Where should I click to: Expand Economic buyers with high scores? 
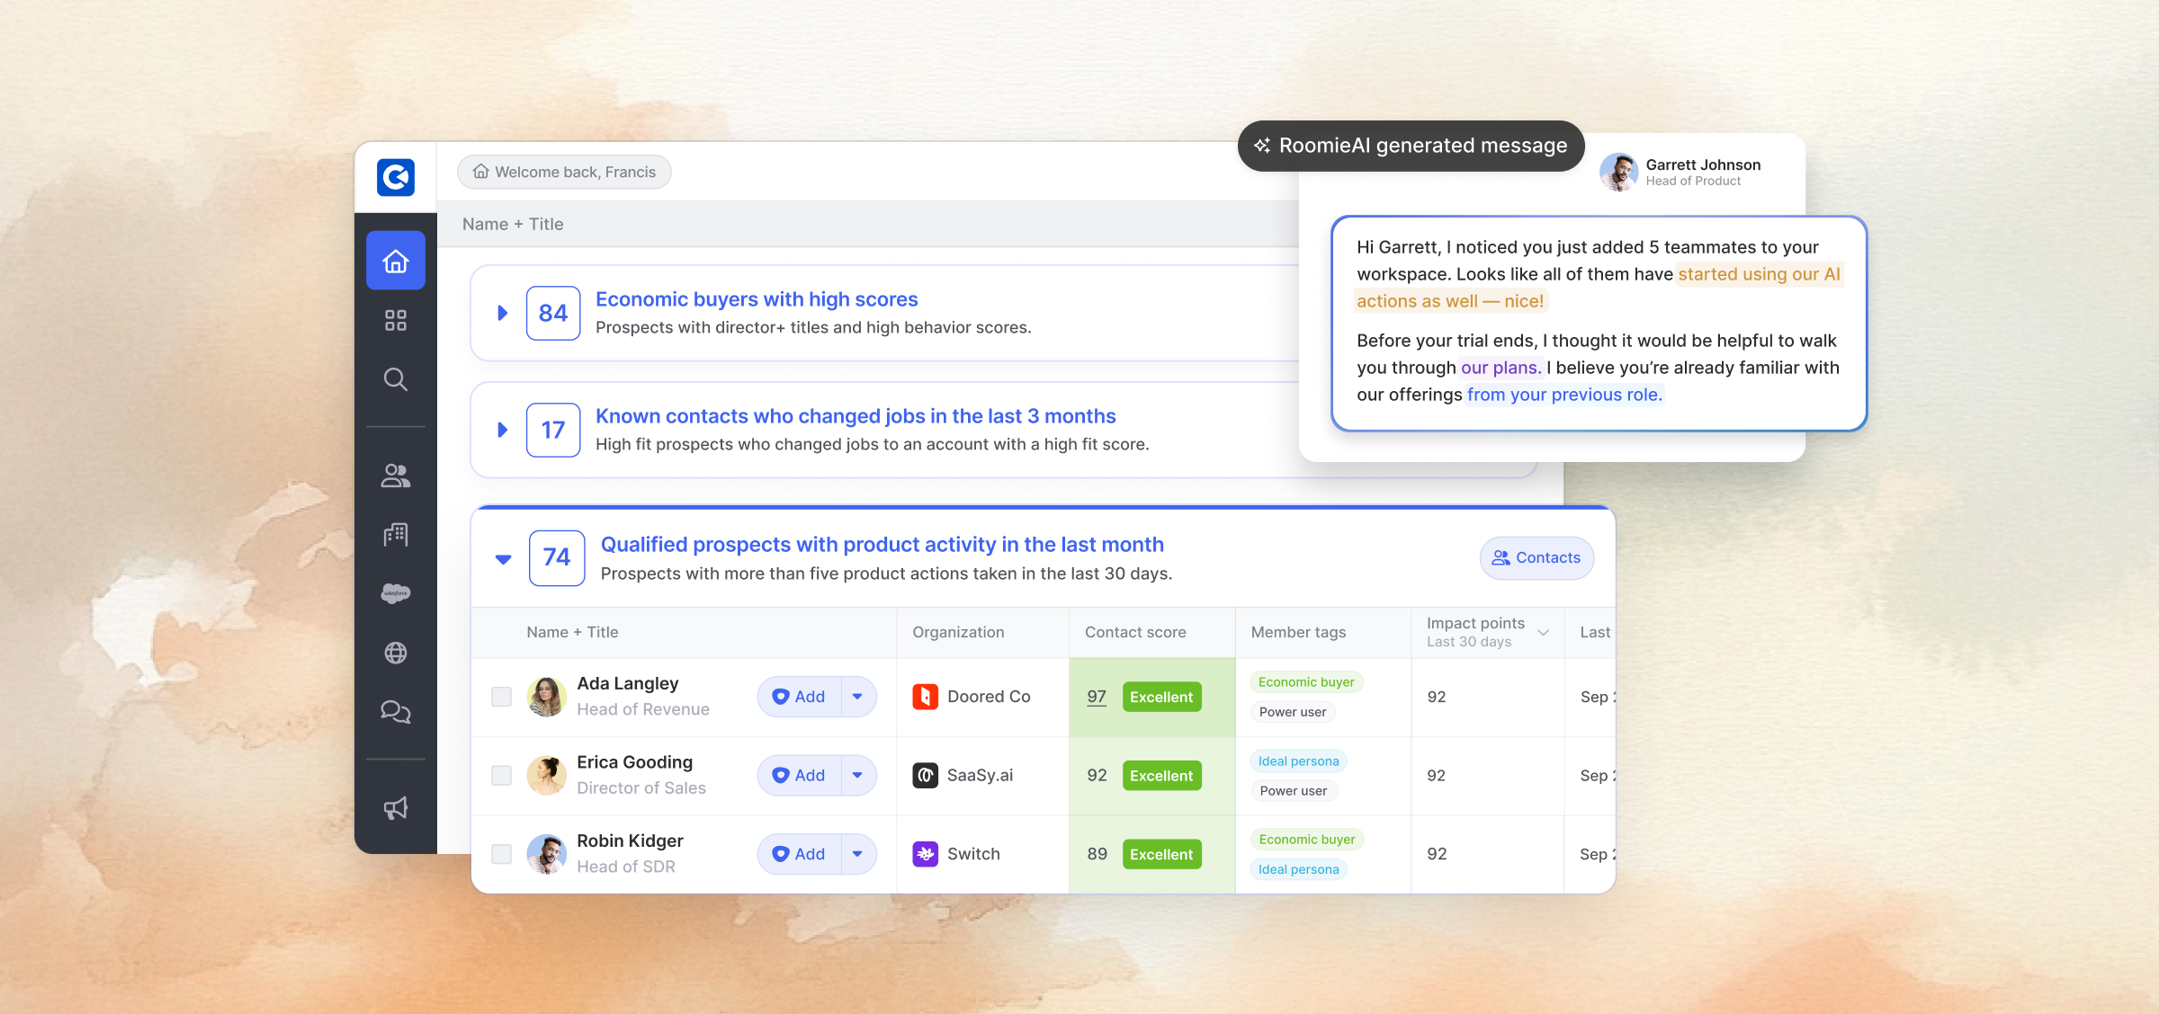click(503, 313)
